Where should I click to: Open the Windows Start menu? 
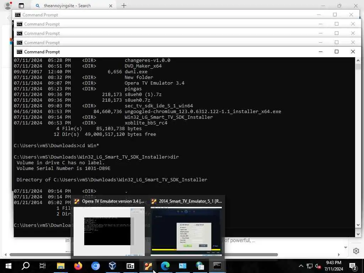click(9, 266)
